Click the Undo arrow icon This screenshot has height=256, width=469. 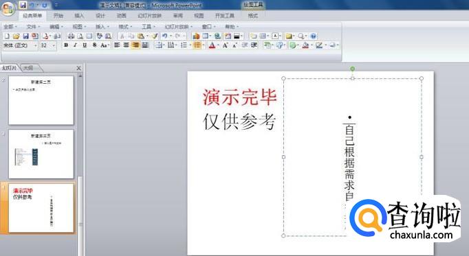(164, 36)
